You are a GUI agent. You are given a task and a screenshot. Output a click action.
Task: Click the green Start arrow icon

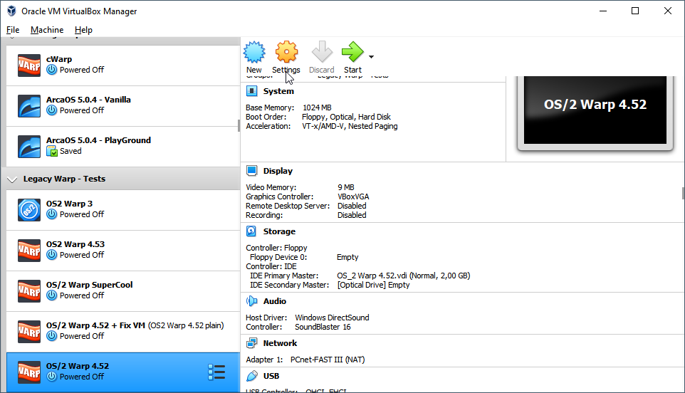pyautogui.click(x=352, y=53)
